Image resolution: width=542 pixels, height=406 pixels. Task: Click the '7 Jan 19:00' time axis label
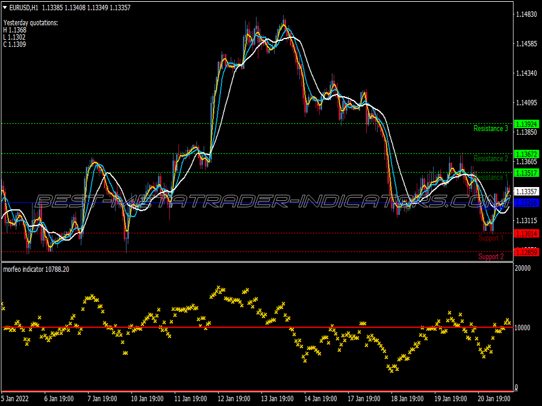point(102,398)
